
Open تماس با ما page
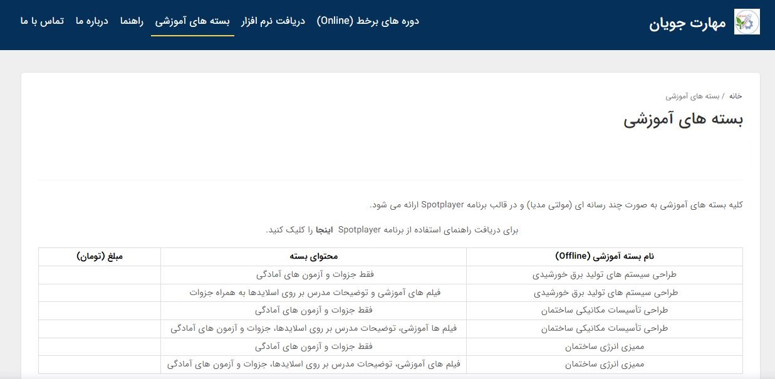(x=42, y=21)
